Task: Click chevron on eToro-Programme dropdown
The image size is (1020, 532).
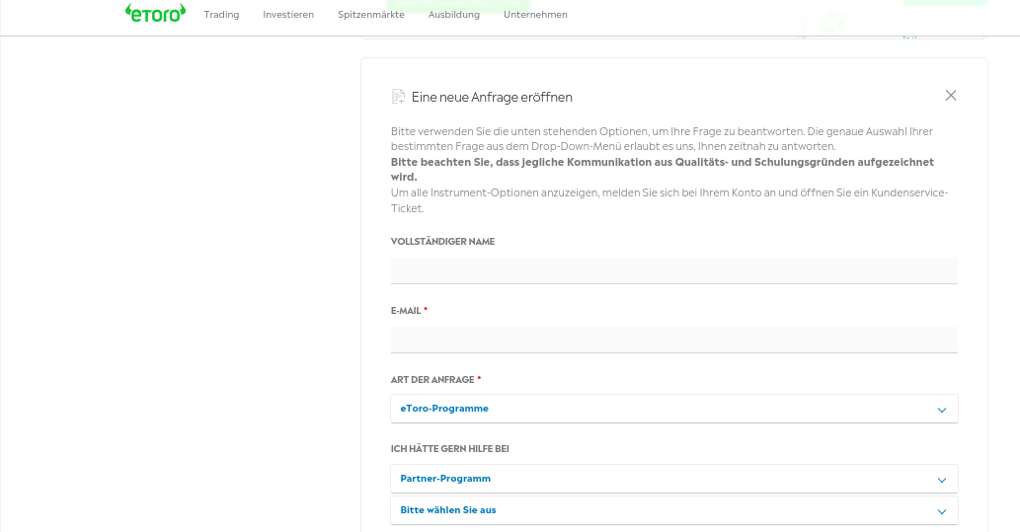Action: click(941, 410)
